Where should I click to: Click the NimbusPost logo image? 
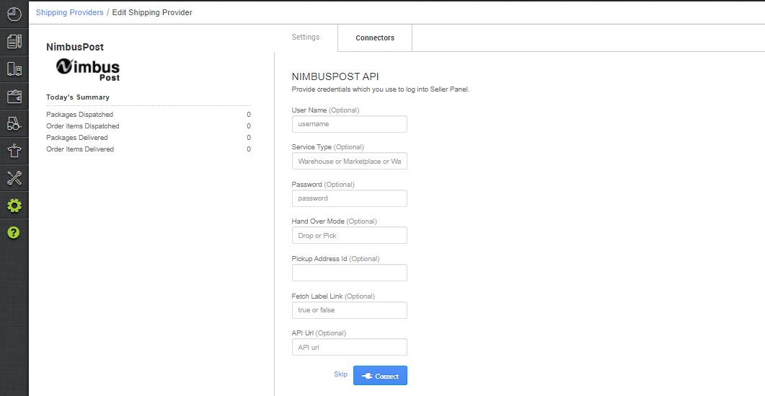click(x=88, y=69)
